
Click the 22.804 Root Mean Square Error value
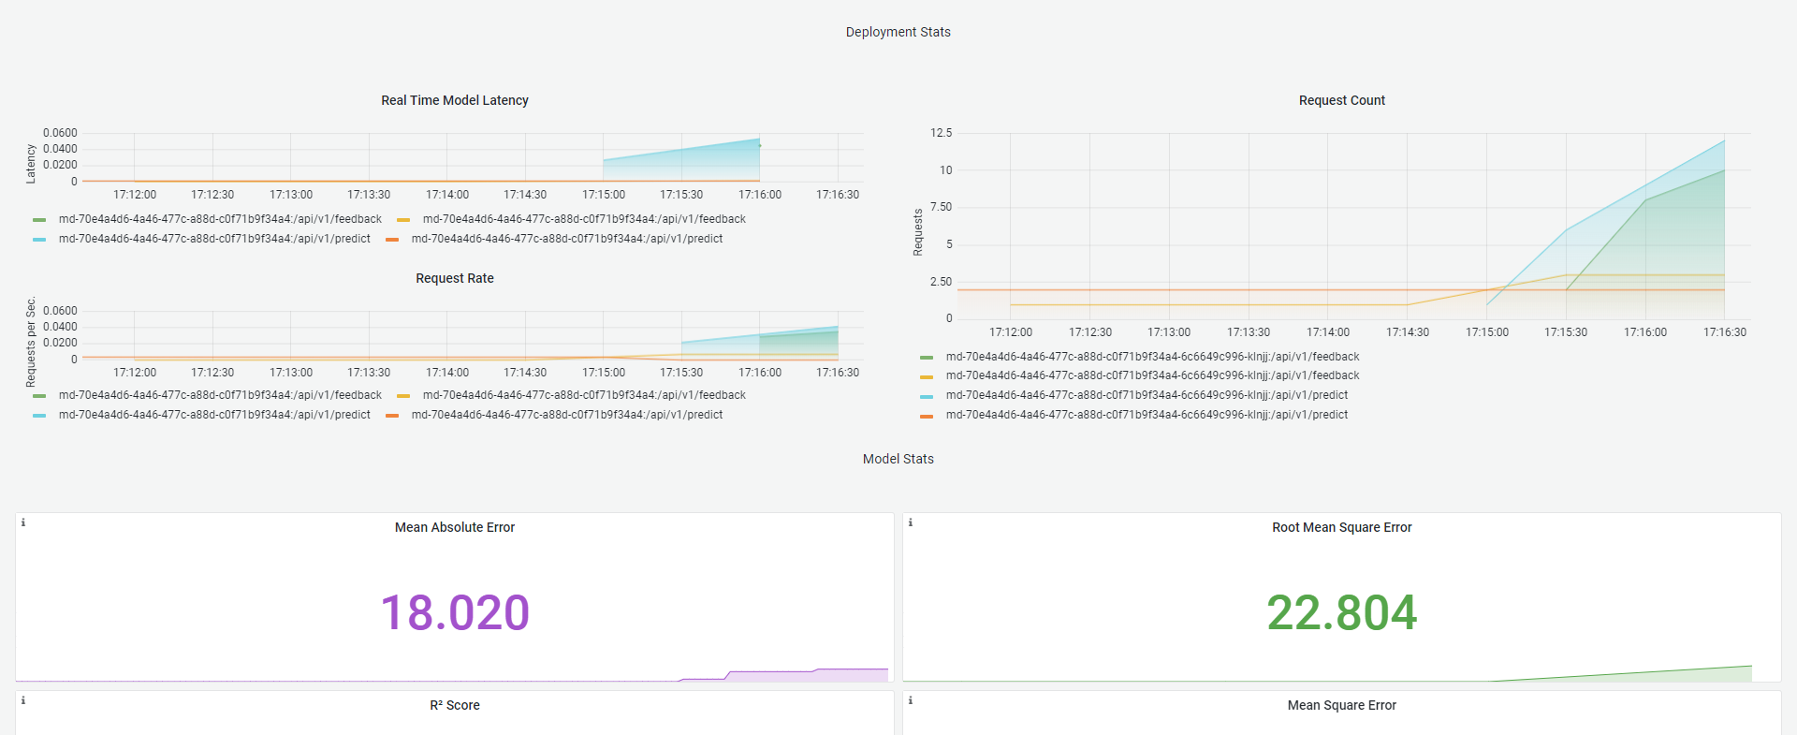coord(1342,613)
